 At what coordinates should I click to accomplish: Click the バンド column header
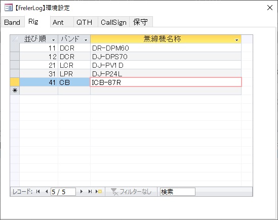[74, 39]
